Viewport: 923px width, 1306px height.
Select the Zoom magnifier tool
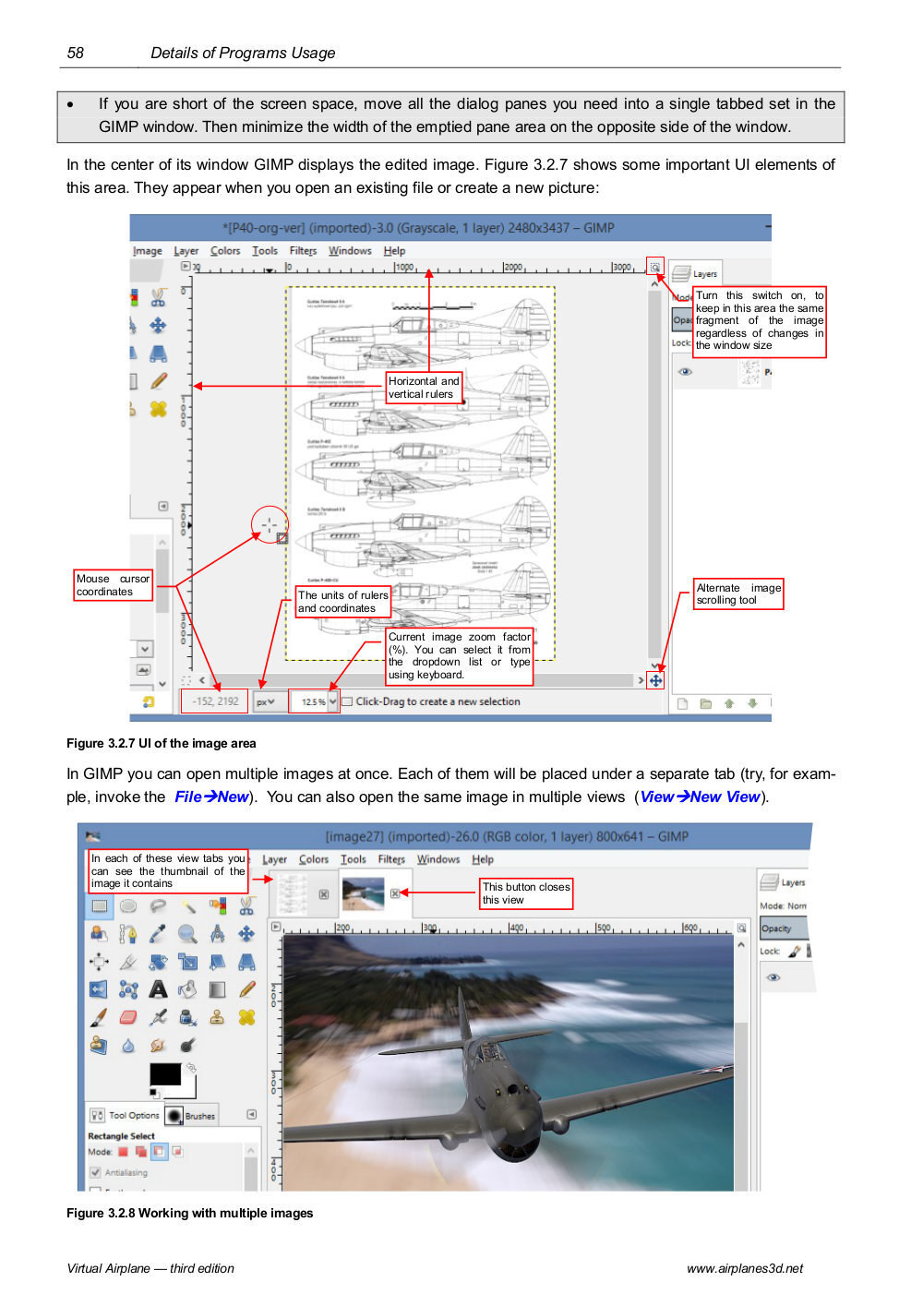click(x=188, y=934)
